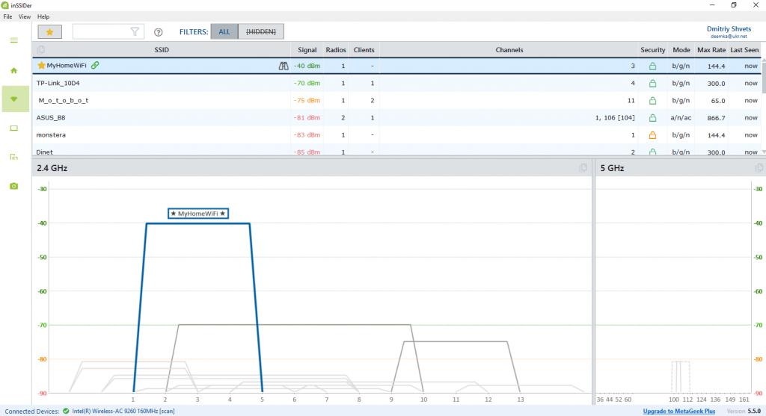The height and width of the screenshot is (416, 766).
Task: Click the orange lock icon for monstera
Action: click(x=652, y=135)
